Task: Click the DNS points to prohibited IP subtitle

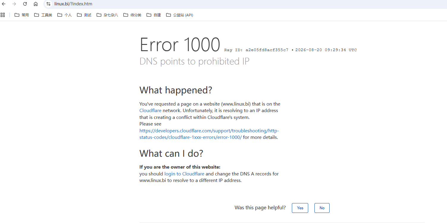Action: coord(194,61)
